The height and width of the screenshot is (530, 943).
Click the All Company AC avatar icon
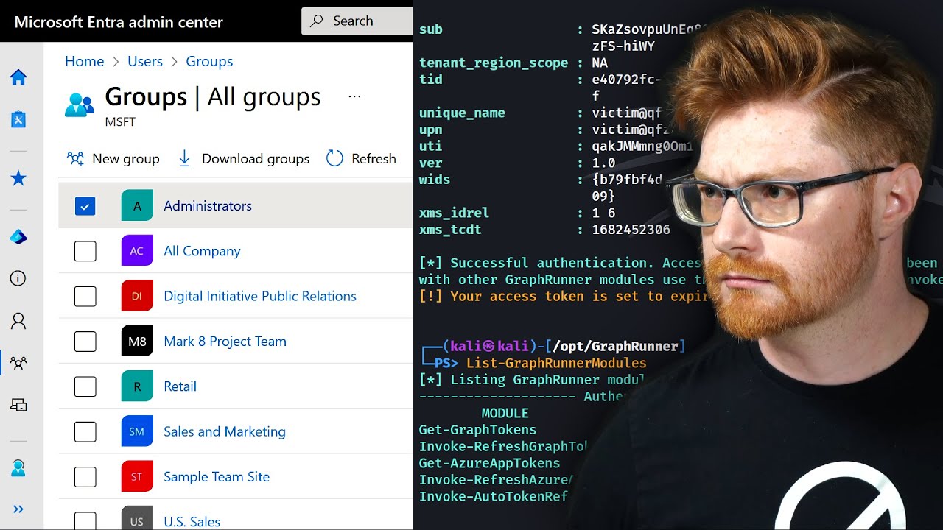[137, 251]
